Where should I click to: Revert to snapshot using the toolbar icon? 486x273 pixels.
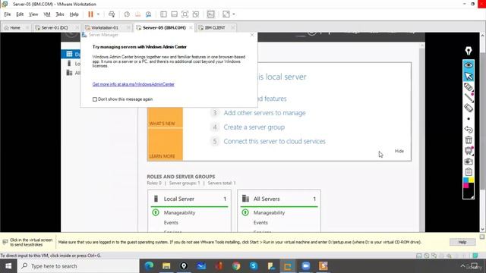coord(137,14)
